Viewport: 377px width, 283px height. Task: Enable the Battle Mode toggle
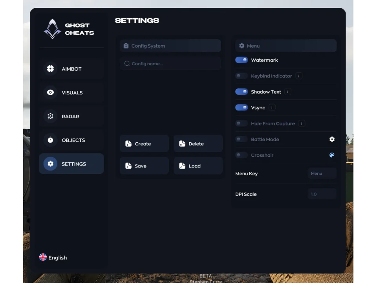click(242, 139)
